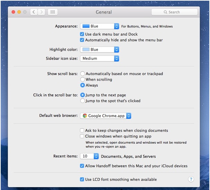Viewport: 210px width, 190px height.
Task: Minimize the window with the yellow button
Action: coord(19,12)
